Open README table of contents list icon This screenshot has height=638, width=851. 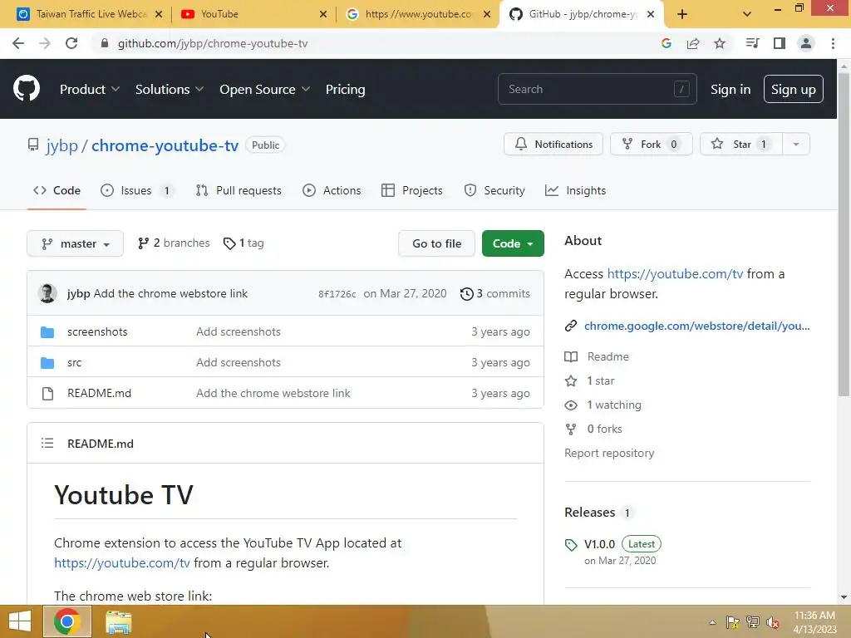[x=47, y=444]
